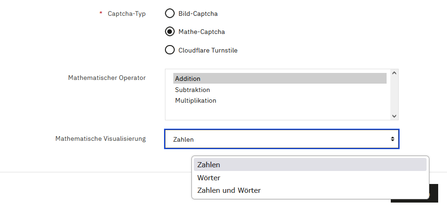Choose the Mathe-Captcha radio option

170,32
